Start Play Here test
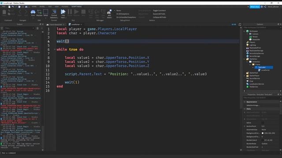 coord(63,12)
